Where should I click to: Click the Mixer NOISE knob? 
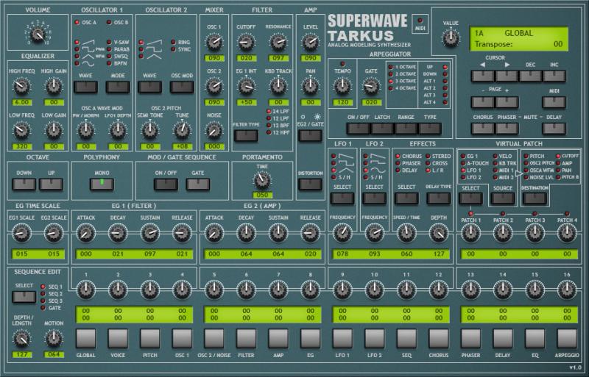[214, 131]
